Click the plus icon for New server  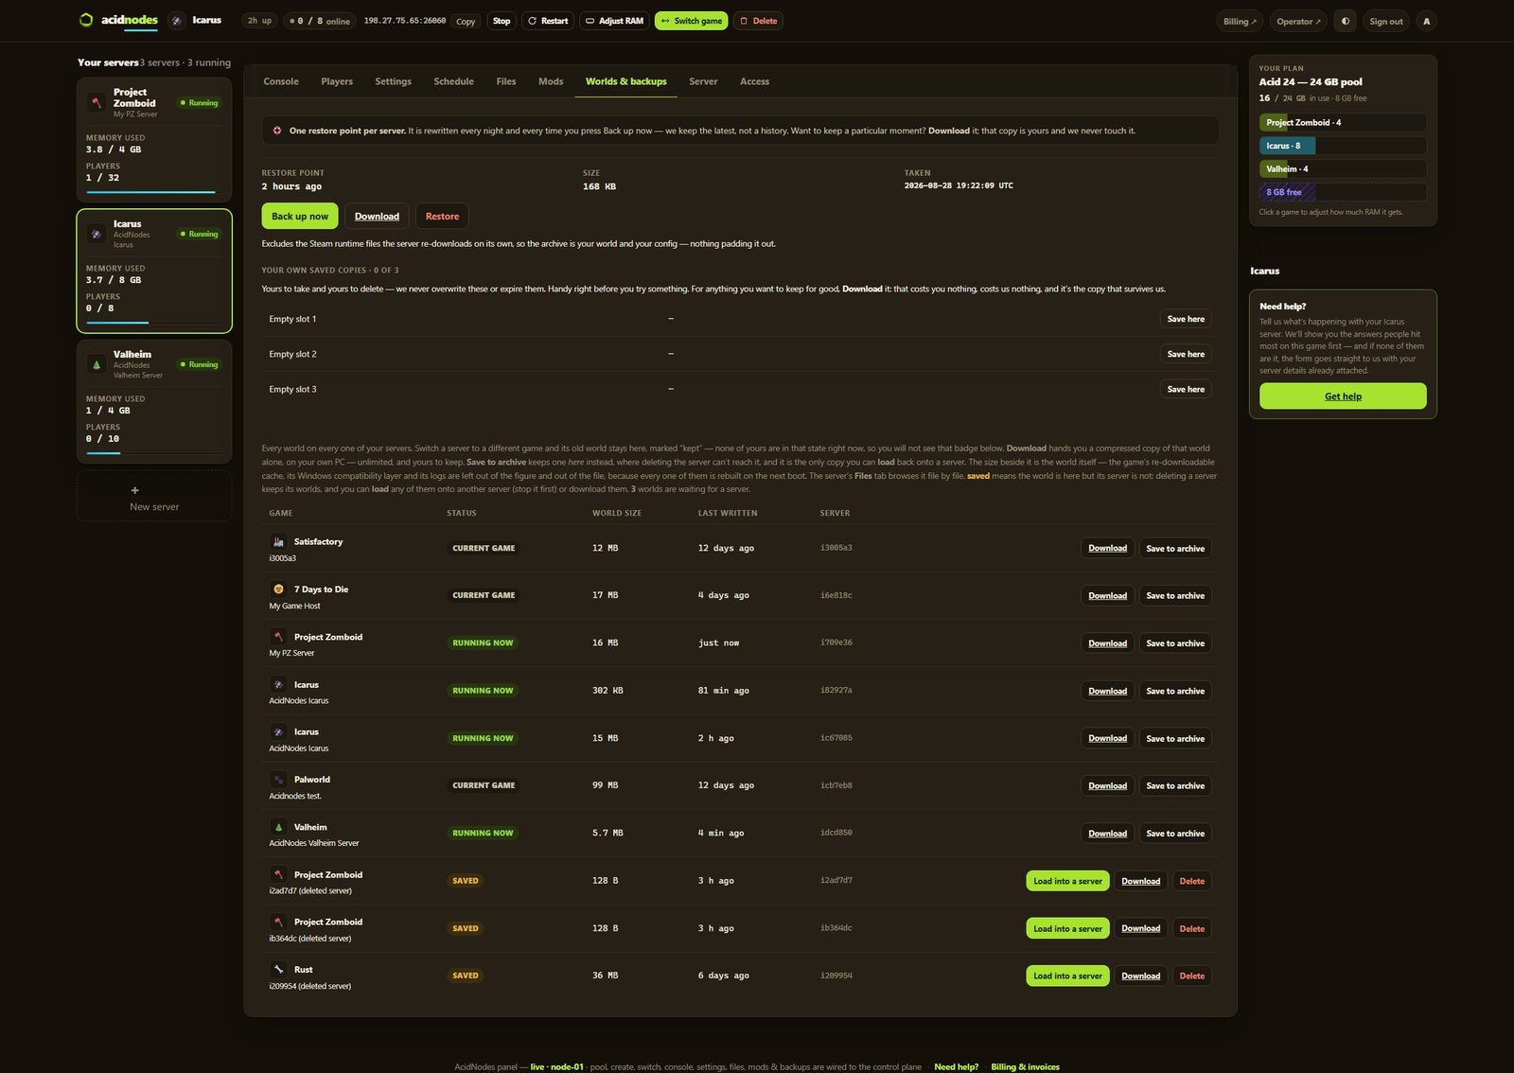click(135, 490)
